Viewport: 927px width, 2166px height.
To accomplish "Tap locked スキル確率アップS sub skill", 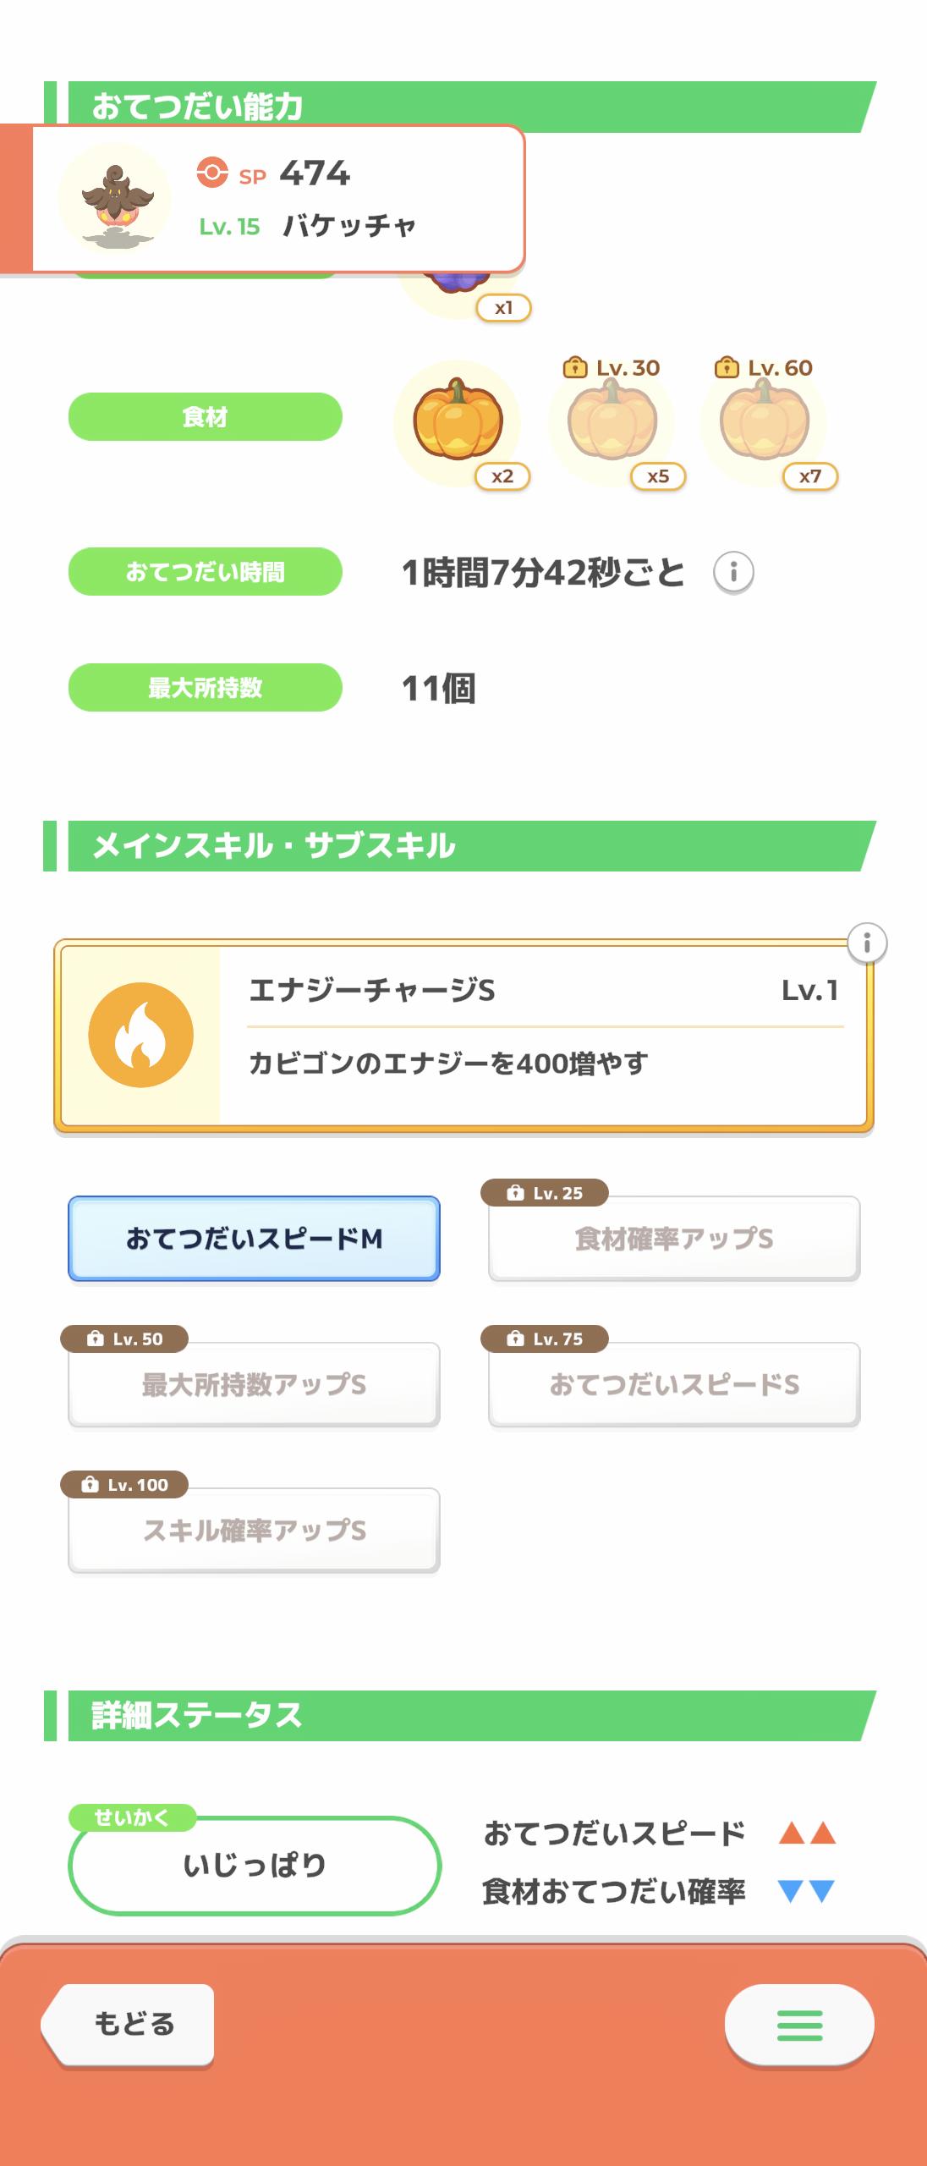I will (254, 1531).
